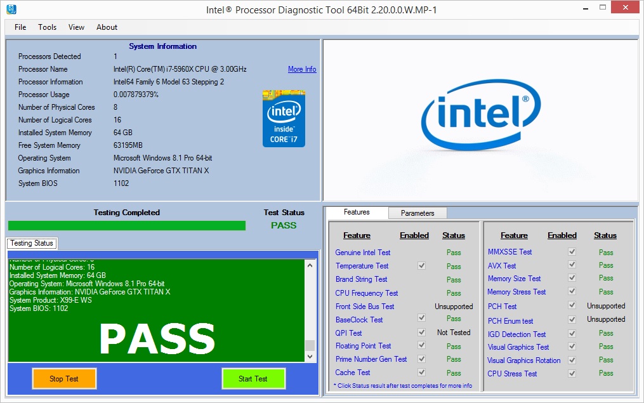Image resolution: width=644 pixels, height=403 pixels.
Task: Open the View menu
Action: point(76,27)
